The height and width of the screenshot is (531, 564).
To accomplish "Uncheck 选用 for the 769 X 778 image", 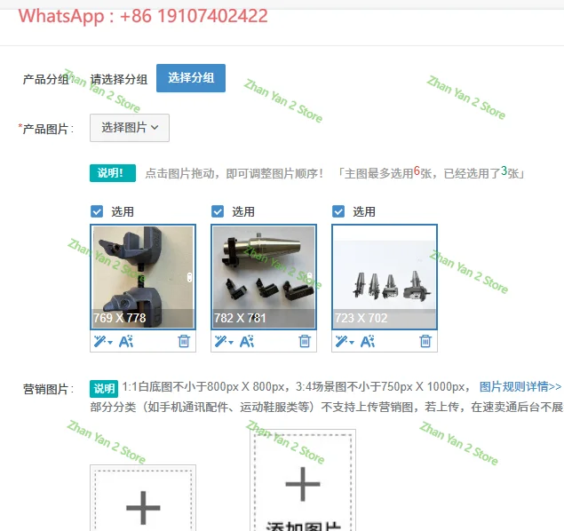I will tap(97, 211).
